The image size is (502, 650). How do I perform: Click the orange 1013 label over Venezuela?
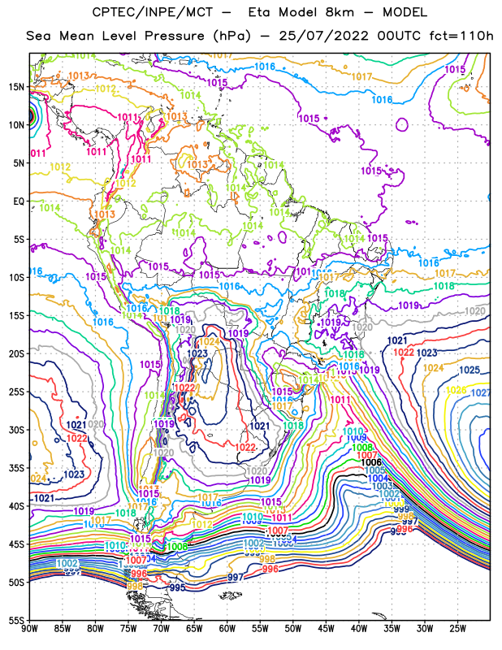click(x=197, y=164)
